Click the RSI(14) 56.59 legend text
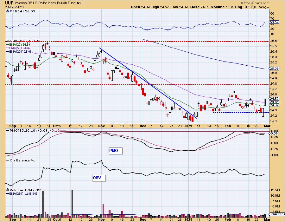Screen dimensions: 285x222 22,11
